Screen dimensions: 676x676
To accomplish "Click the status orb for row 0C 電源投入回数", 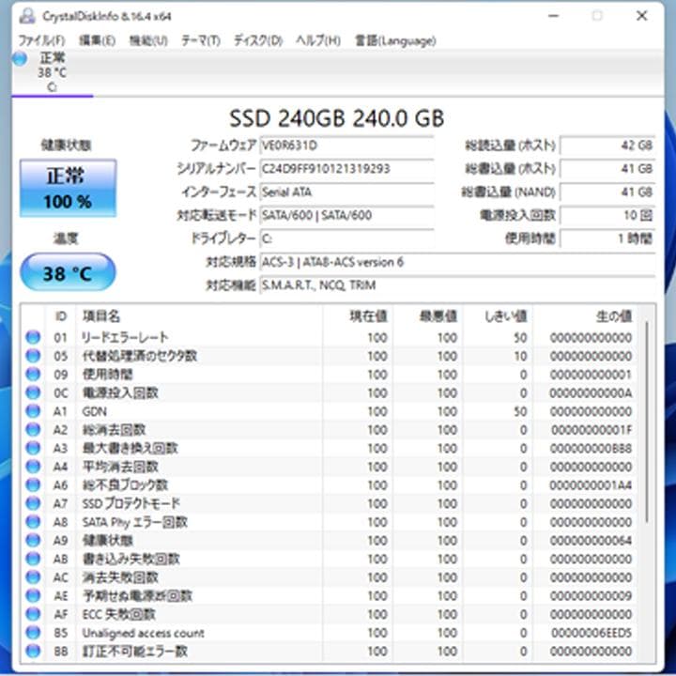I will point(33,392).
